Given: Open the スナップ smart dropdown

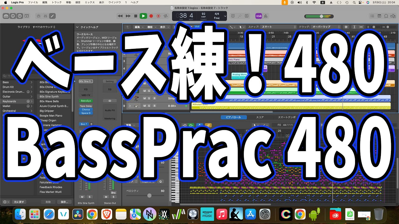Looking at the screenshot, I should (278, 27).
